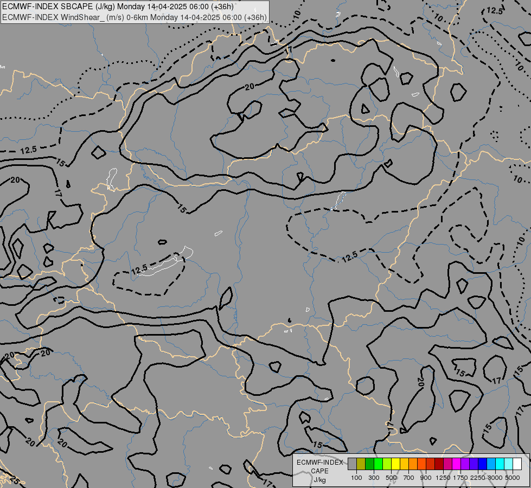The image size is (531, 488).
Task: Click the 'CAPE' text in the legend
Action: [319, 471]
